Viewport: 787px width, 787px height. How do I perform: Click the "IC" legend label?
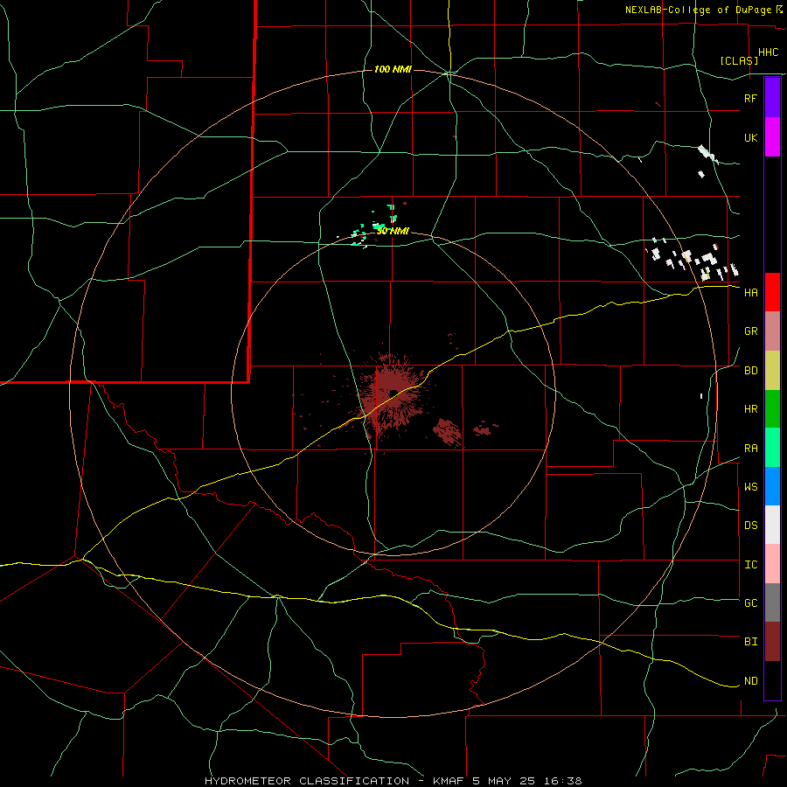pyautogui.click(x=751, y=564)
